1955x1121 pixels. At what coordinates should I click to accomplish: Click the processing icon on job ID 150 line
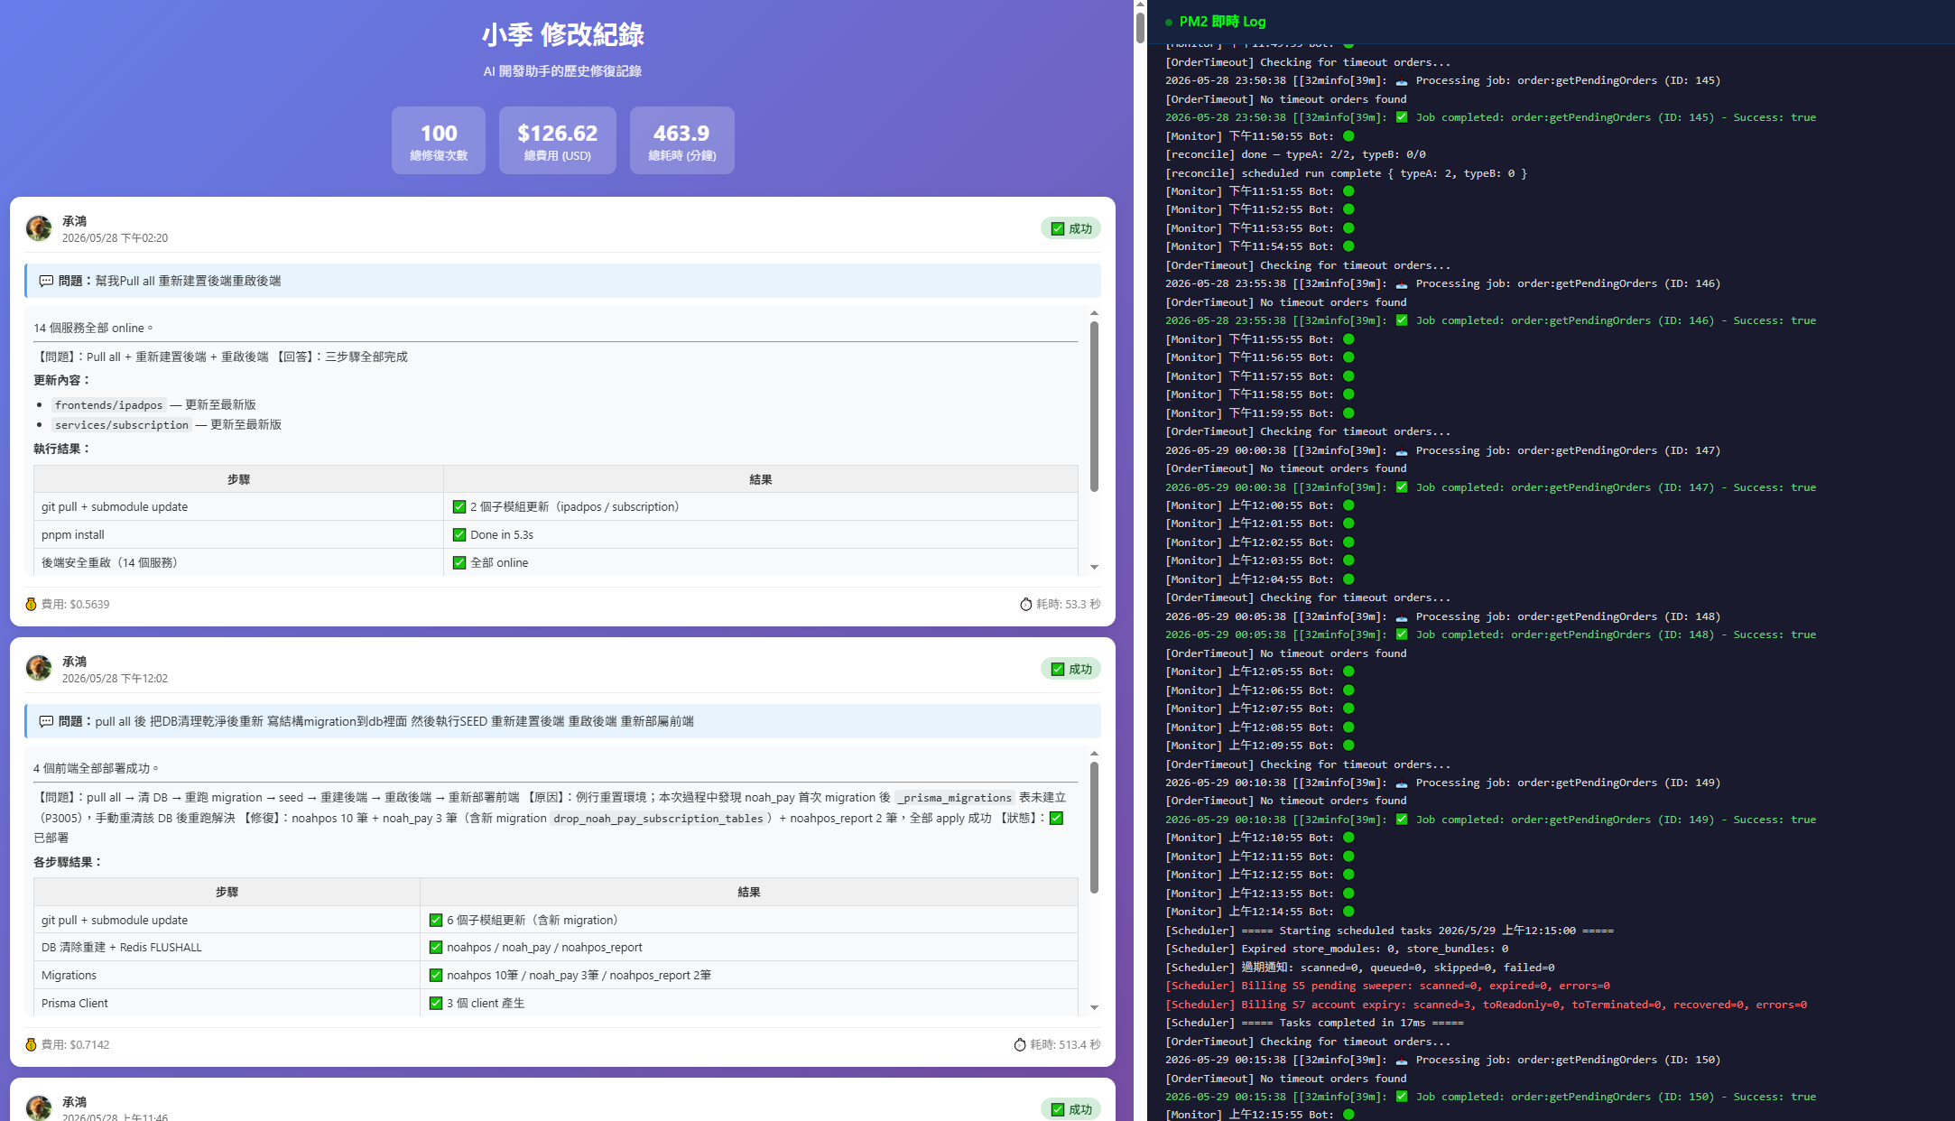(1402, 1060)
